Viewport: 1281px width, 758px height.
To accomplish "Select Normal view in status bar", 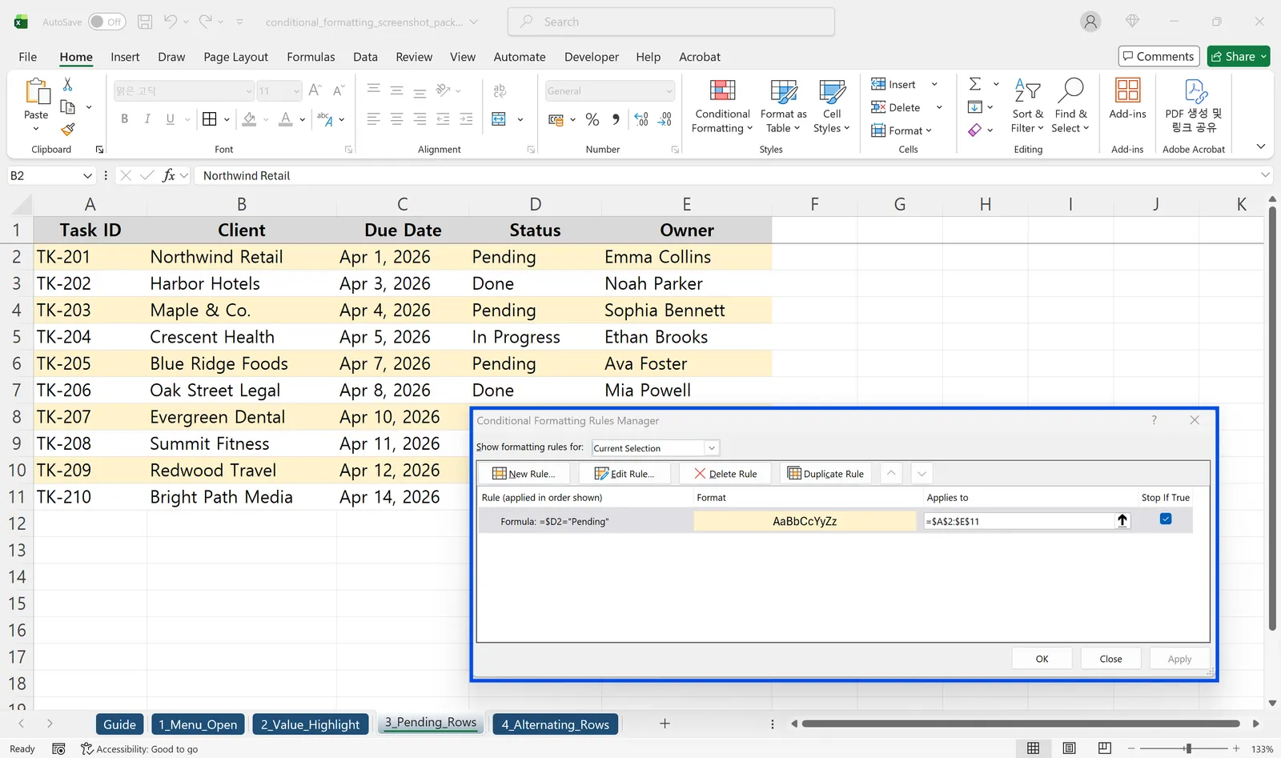I will tap(1034, 748).
